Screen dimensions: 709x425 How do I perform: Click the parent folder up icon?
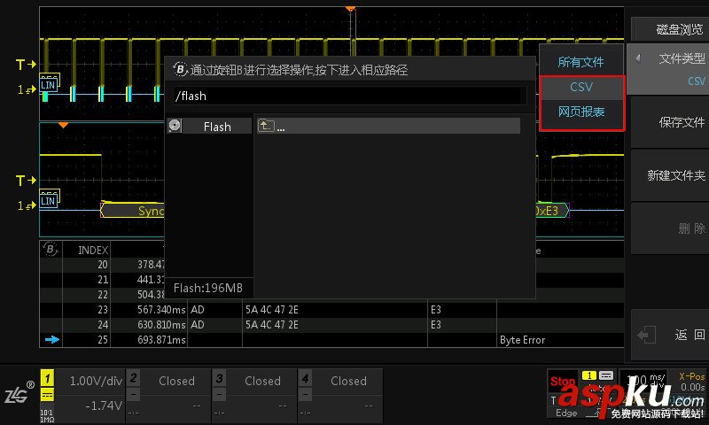tap(266, 127)
